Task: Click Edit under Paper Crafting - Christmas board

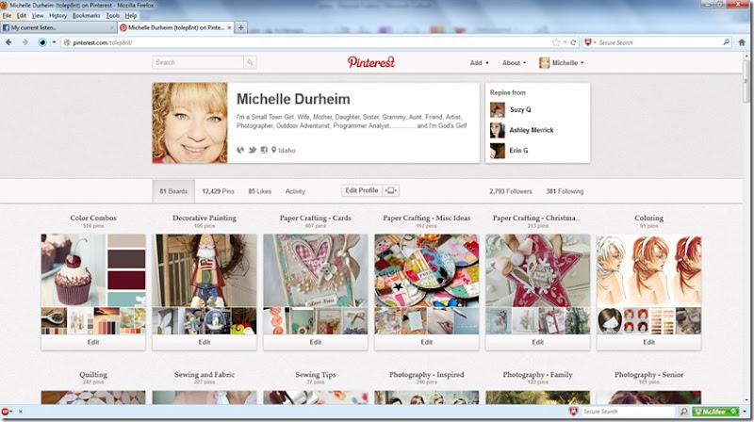Action: (x=537, y=342)
